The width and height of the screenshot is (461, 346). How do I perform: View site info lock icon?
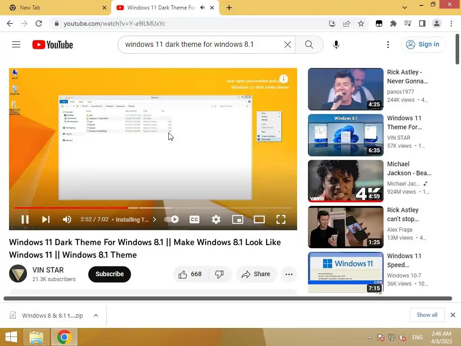point(57,23)
